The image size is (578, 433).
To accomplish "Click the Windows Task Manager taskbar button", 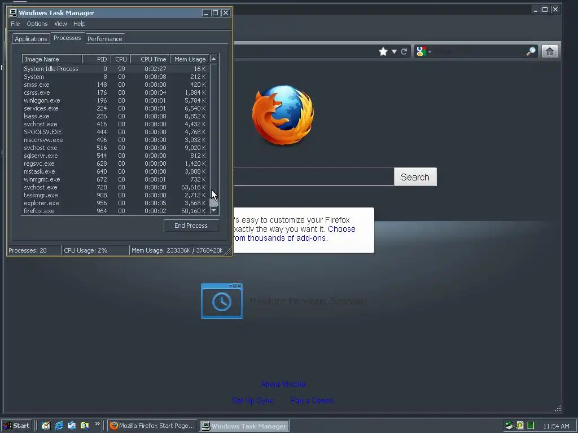I will pyautogui.click(x=245, y=426).
